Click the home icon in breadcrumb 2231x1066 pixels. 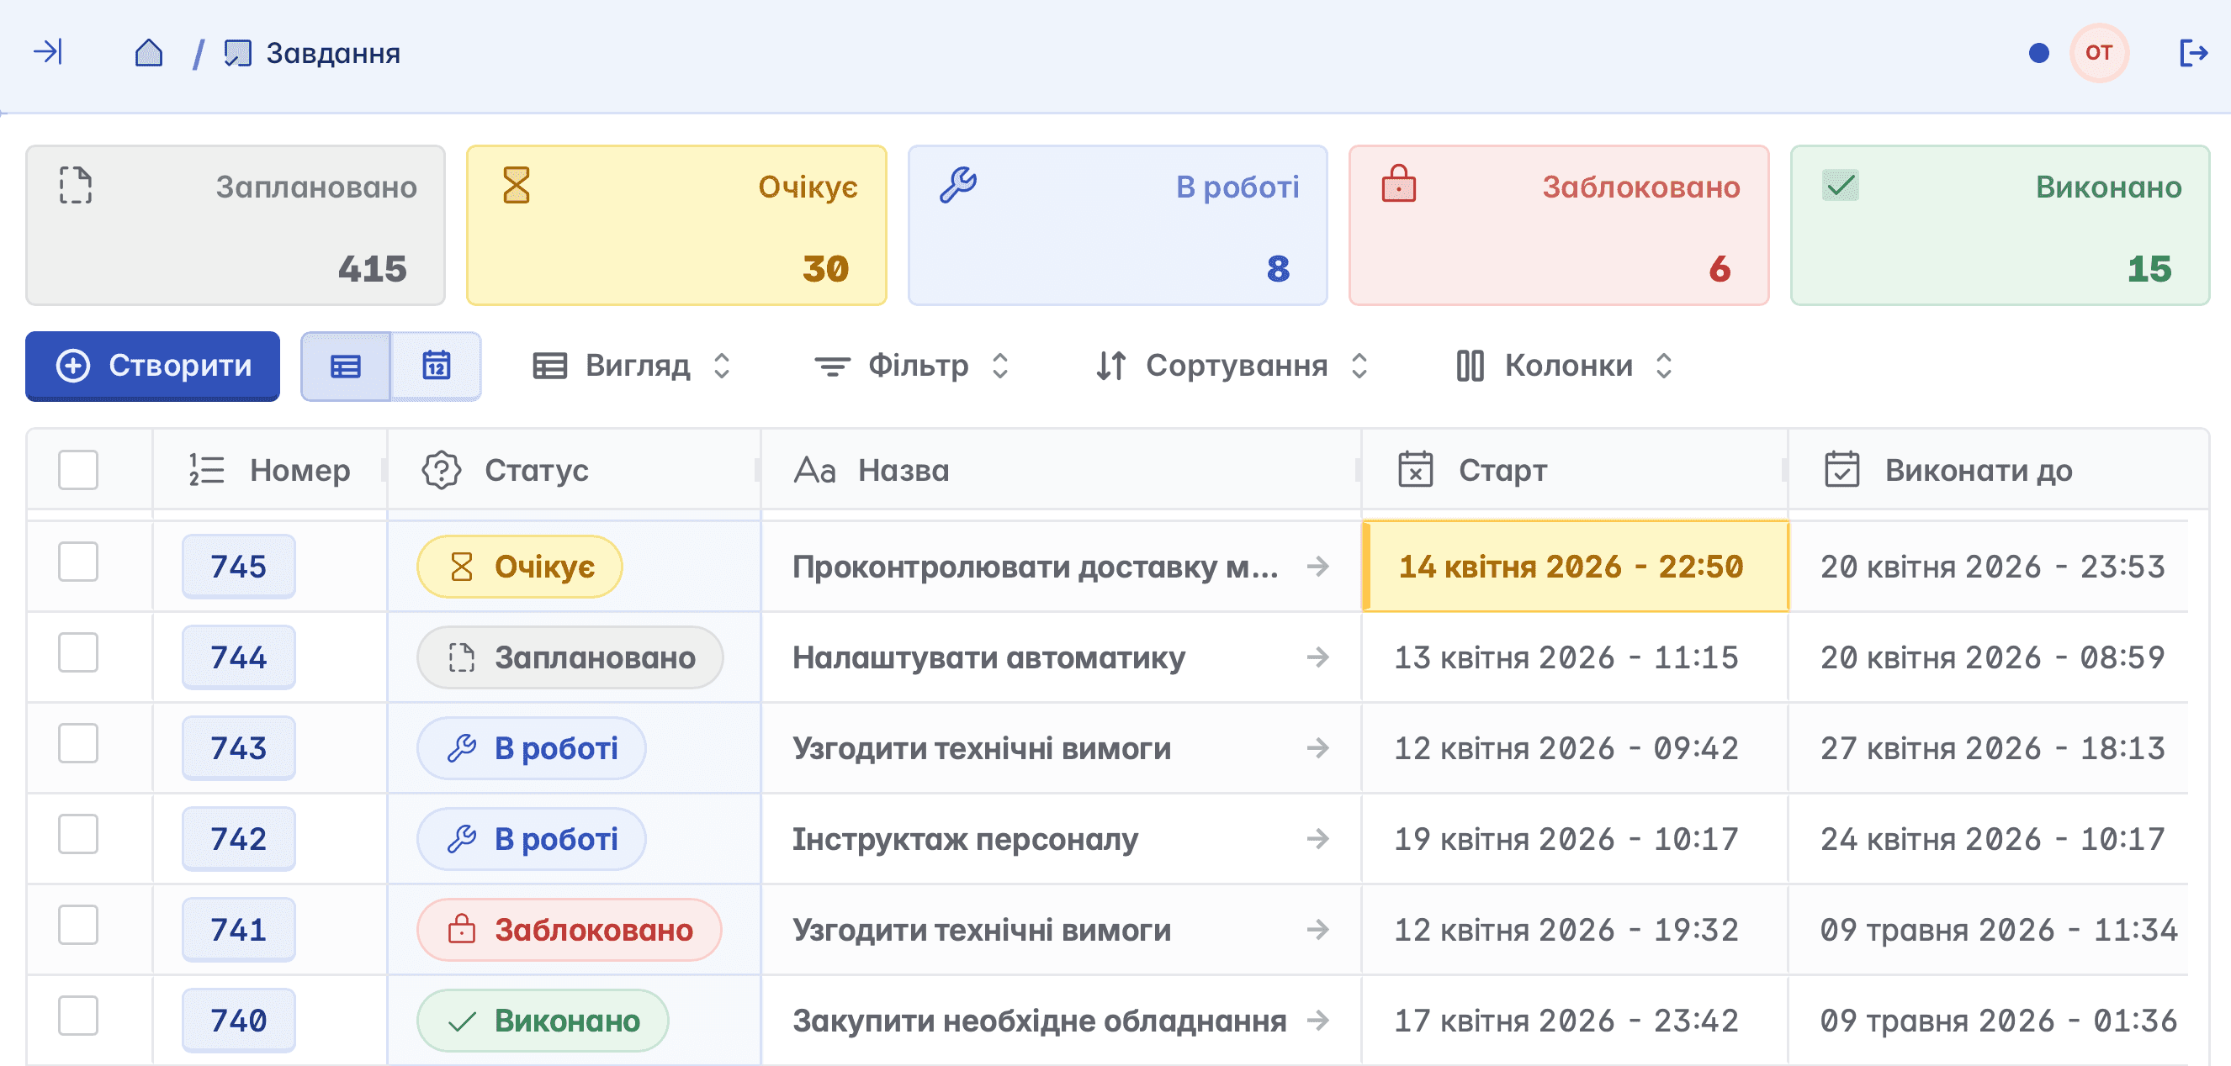pyautogui.click(x=149, y=53)
